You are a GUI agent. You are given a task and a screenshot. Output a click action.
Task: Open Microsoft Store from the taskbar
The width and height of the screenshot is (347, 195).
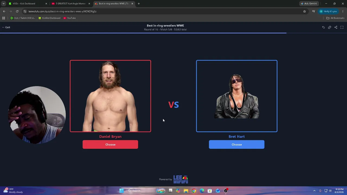(210, 191)
